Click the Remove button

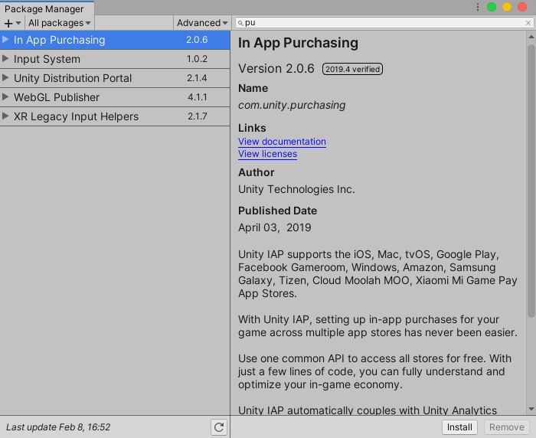coord(507,427)
